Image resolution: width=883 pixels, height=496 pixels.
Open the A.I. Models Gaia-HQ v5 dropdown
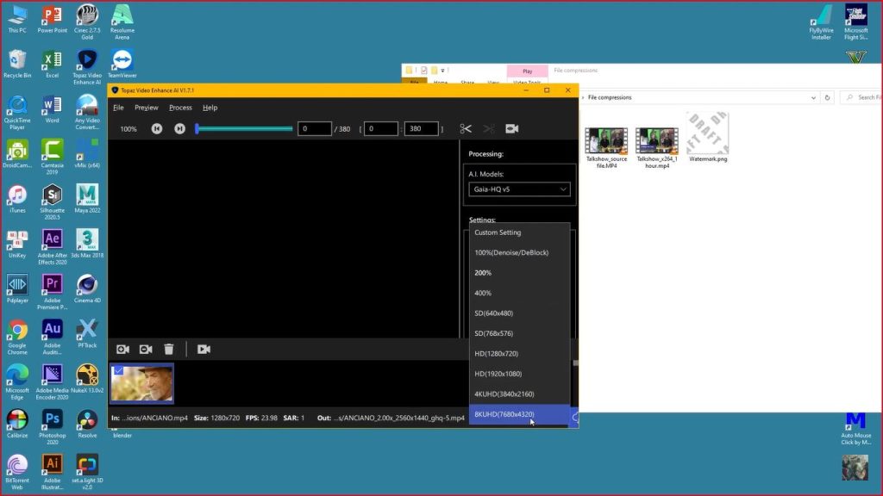tap(519, 189)
